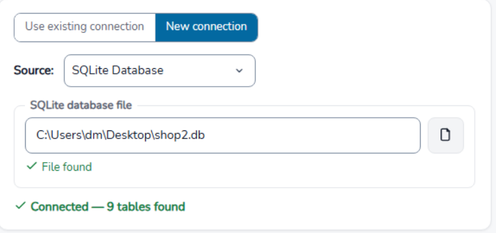Switch to Use existing connection
Screen dimensions: 496x233
[x=85, y=27]
